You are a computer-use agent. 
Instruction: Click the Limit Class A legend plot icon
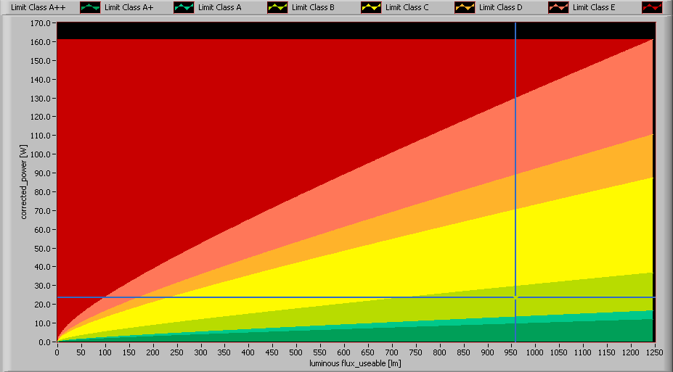point(277,7)
